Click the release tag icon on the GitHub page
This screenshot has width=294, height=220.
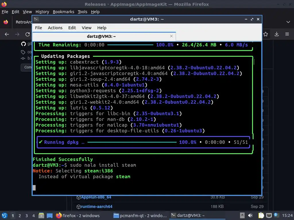pyautogui.click(x=23, y=52)
